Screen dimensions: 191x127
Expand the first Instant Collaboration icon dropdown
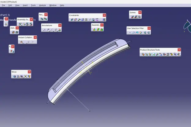click(24, 43)
